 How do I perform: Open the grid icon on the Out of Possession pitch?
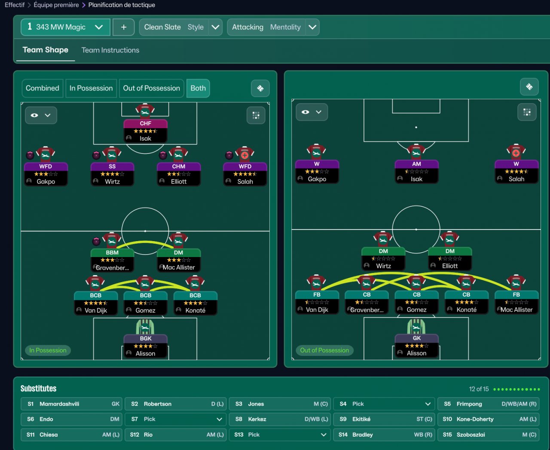[x=527, y=112]
